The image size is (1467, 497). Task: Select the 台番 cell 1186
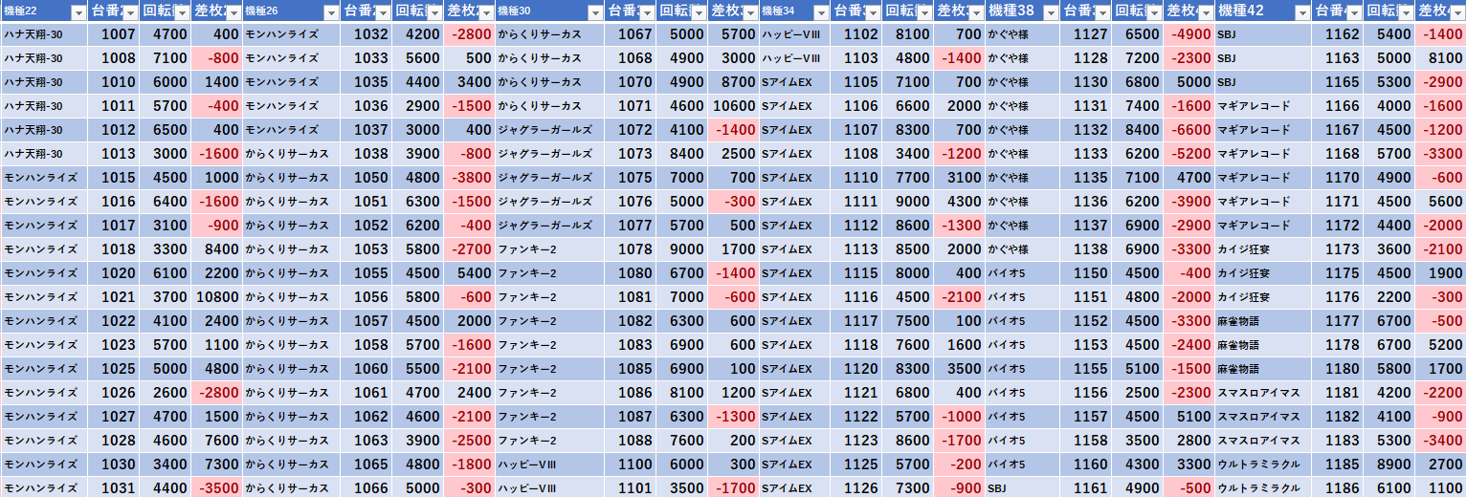pos(1337,488)
